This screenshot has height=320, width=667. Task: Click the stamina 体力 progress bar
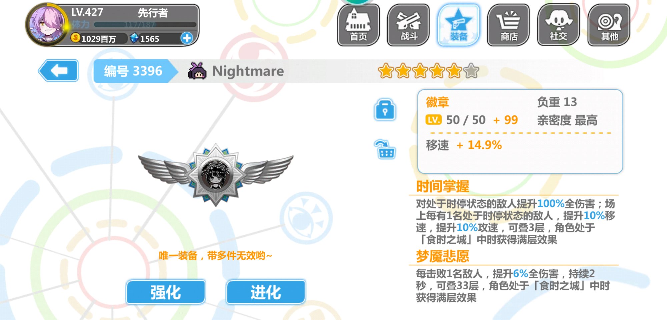(x=145, y=24)
